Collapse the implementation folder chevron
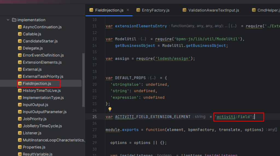Viewport: 280px width, 156px height. pos(8,20)
